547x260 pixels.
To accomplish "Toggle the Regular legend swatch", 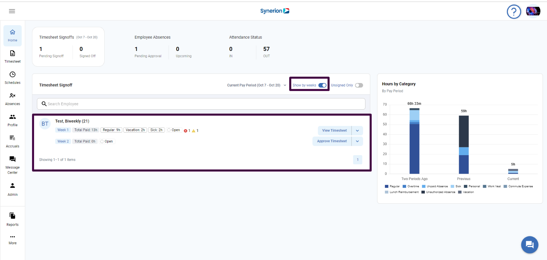I will 387,187.
